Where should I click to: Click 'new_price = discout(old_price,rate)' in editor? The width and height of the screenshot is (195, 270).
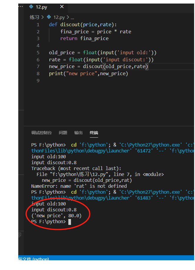tap(98, 66)
